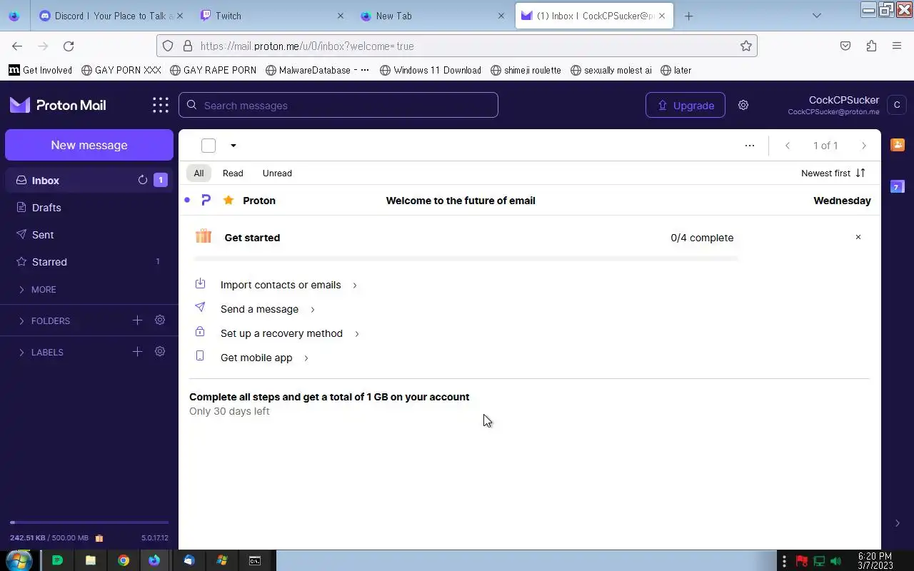Open the account avatar C menu
Image resolution: width=914 pixels, height=571 pixels.
tap(897, 105)
